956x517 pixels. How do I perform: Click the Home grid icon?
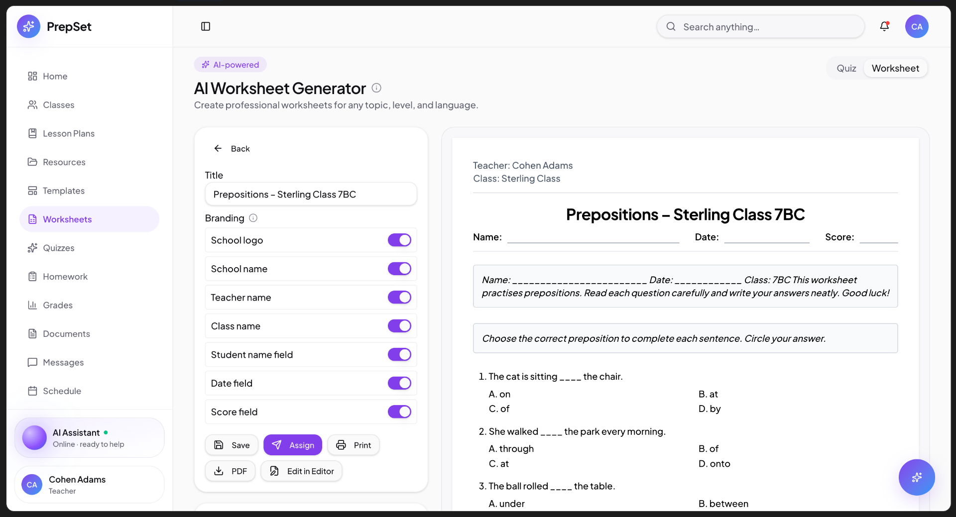(x=32, y=76)
